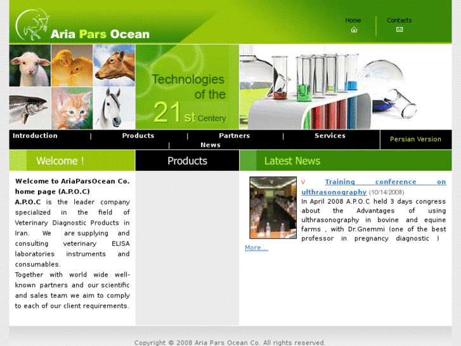Click the lamb photo in banner
The image size is (461, 346).
pyautogui.click(x=30, y=65)
